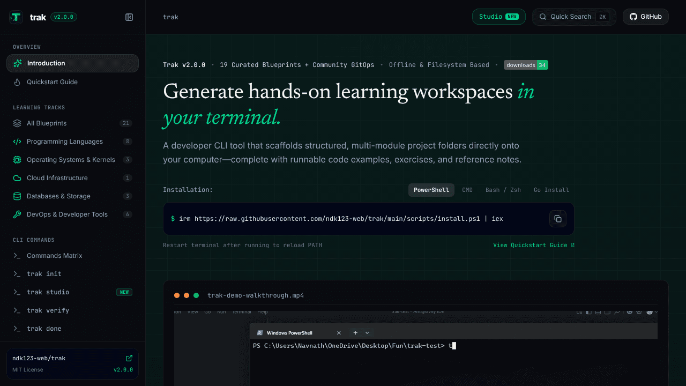Switch to the Go Install tab

point(551,190)
